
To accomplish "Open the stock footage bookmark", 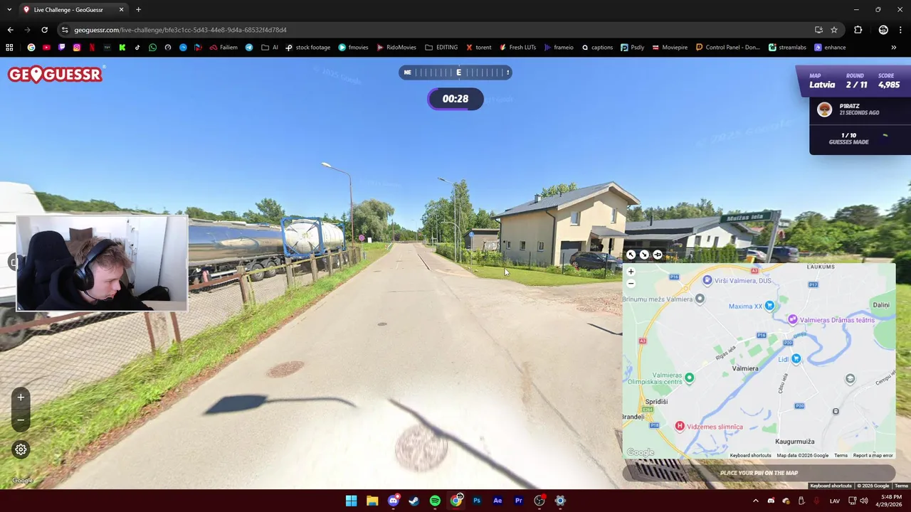I will (x=307, y=48).
